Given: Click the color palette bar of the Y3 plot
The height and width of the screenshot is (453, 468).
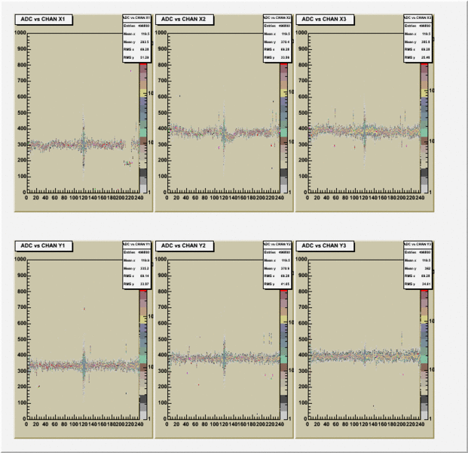Looking at the screenshot, I should [424, 355].
